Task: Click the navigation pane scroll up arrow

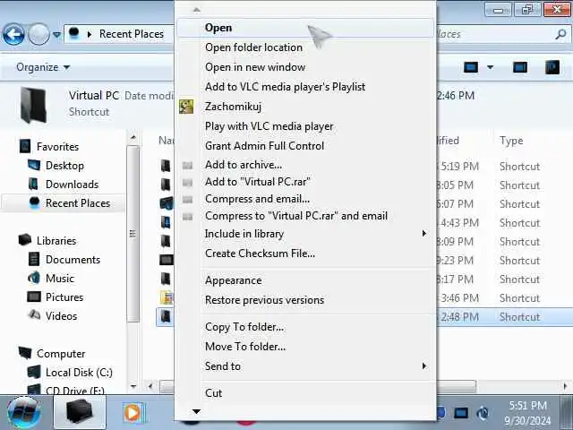Action: coord(133,137)
